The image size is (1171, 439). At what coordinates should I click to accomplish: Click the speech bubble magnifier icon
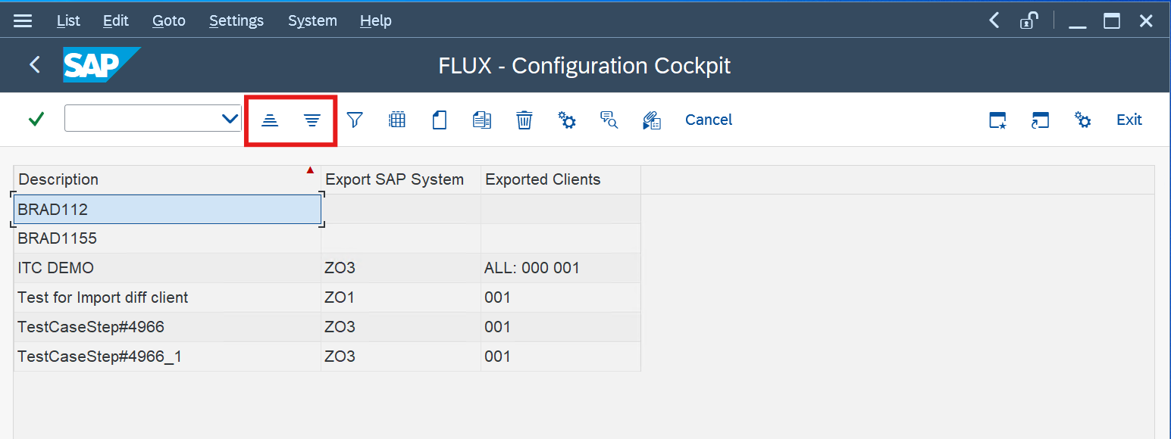click(609, 120)
